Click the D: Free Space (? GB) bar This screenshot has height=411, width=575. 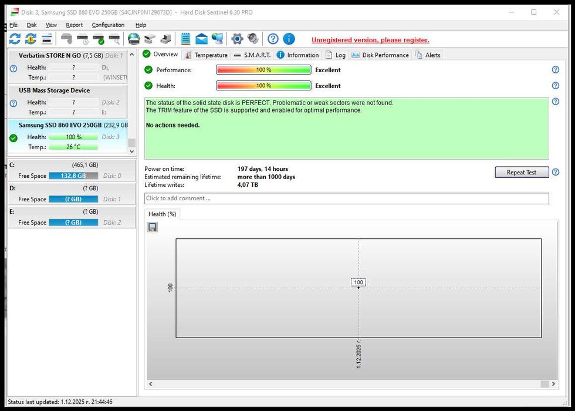tap(73, 199)
